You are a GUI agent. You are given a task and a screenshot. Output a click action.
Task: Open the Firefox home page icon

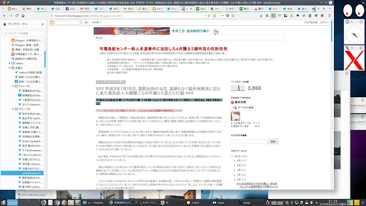23,15
